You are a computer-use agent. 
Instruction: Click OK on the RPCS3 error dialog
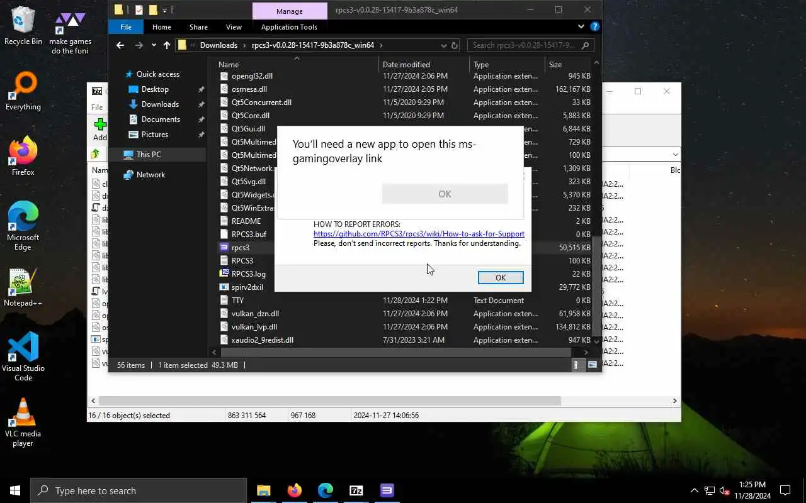pyautogui.click(x=501, y=277)
